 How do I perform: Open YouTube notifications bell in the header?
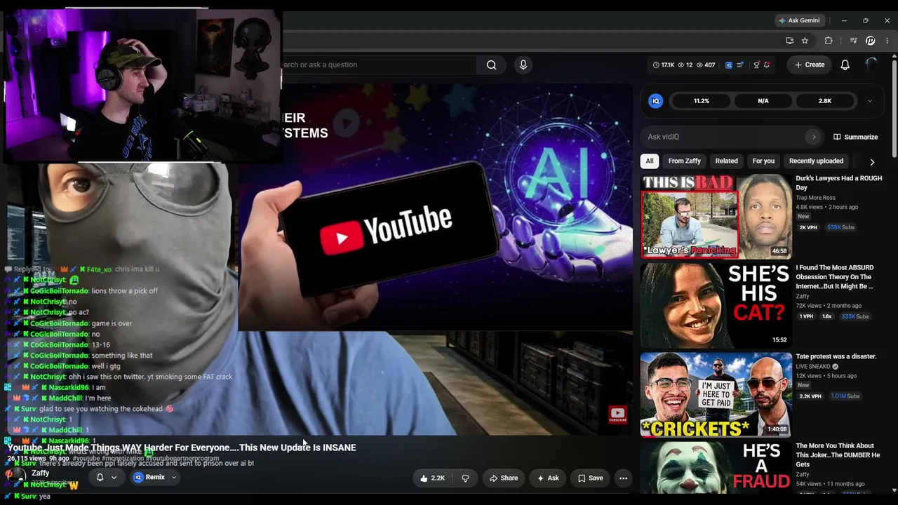click(x=845, y=65)
